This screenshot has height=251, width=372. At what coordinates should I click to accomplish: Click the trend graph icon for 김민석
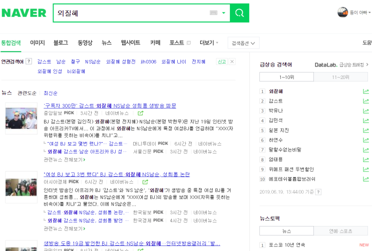(366, 120)
